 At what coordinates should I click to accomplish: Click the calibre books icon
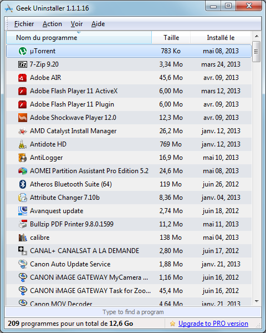[23, 238]
